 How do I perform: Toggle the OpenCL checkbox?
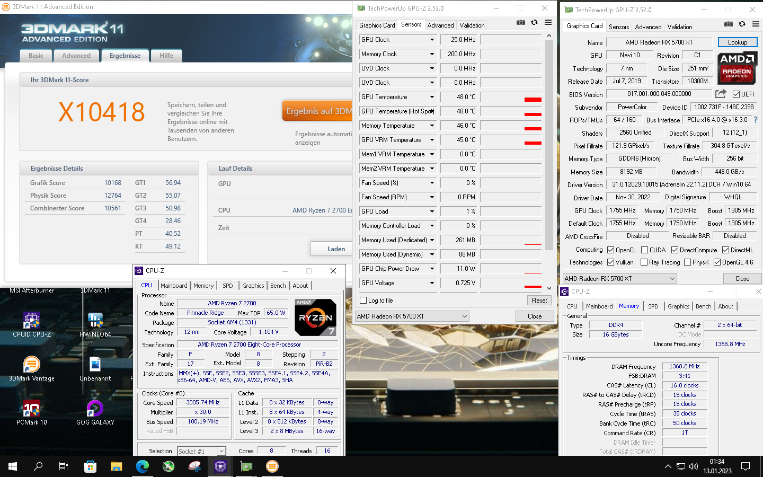pos(610,250)
